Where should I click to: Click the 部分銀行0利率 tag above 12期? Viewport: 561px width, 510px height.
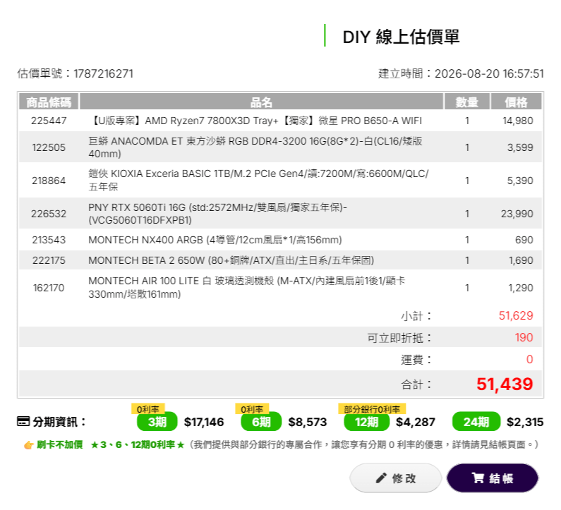point(372,409)
